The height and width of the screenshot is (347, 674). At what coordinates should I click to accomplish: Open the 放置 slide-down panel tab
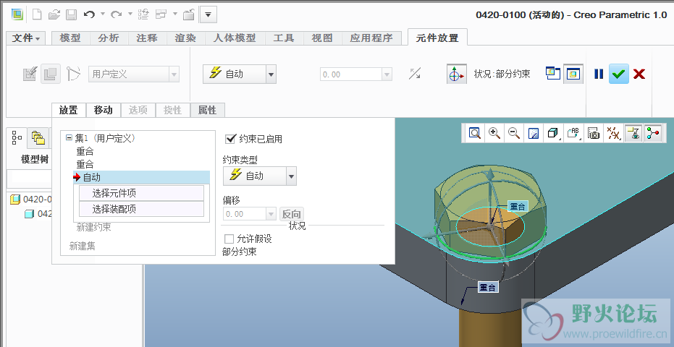(69, 110)
